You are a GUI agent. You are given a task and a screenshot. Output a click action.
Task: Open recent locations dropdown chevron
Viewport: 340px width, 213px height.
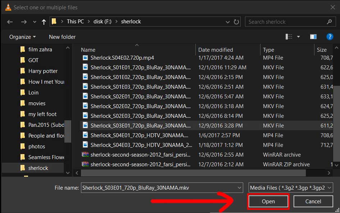coord(35,22)
